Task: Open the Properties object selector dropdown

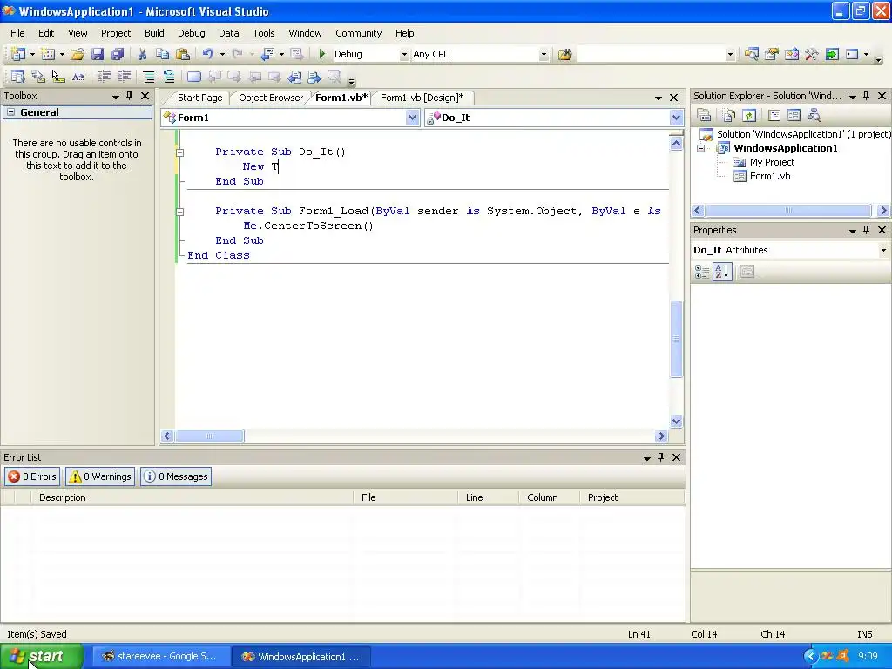Action: click(883, 250)
